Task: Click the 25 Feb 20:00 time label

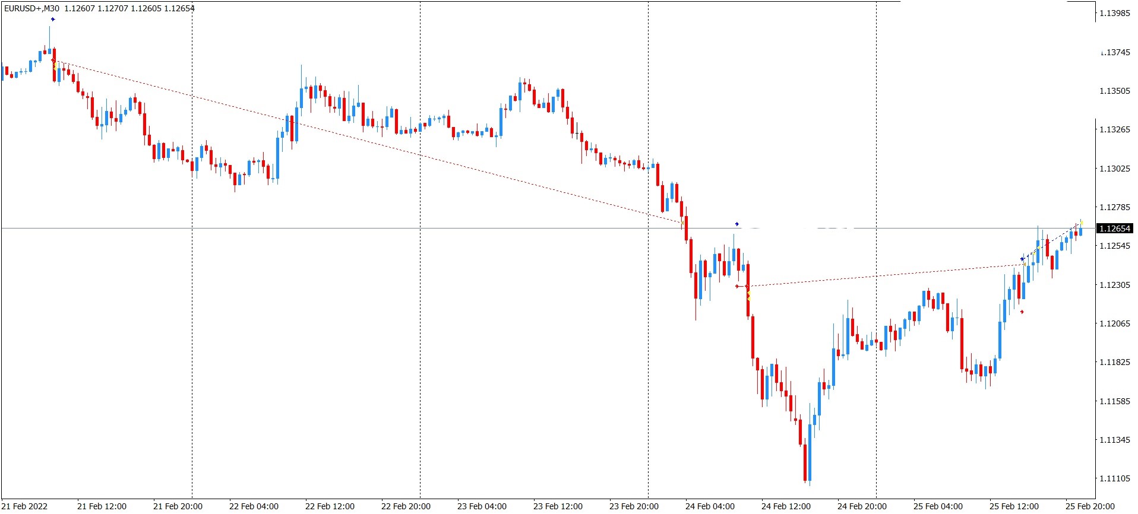Action: [1090, 506]
